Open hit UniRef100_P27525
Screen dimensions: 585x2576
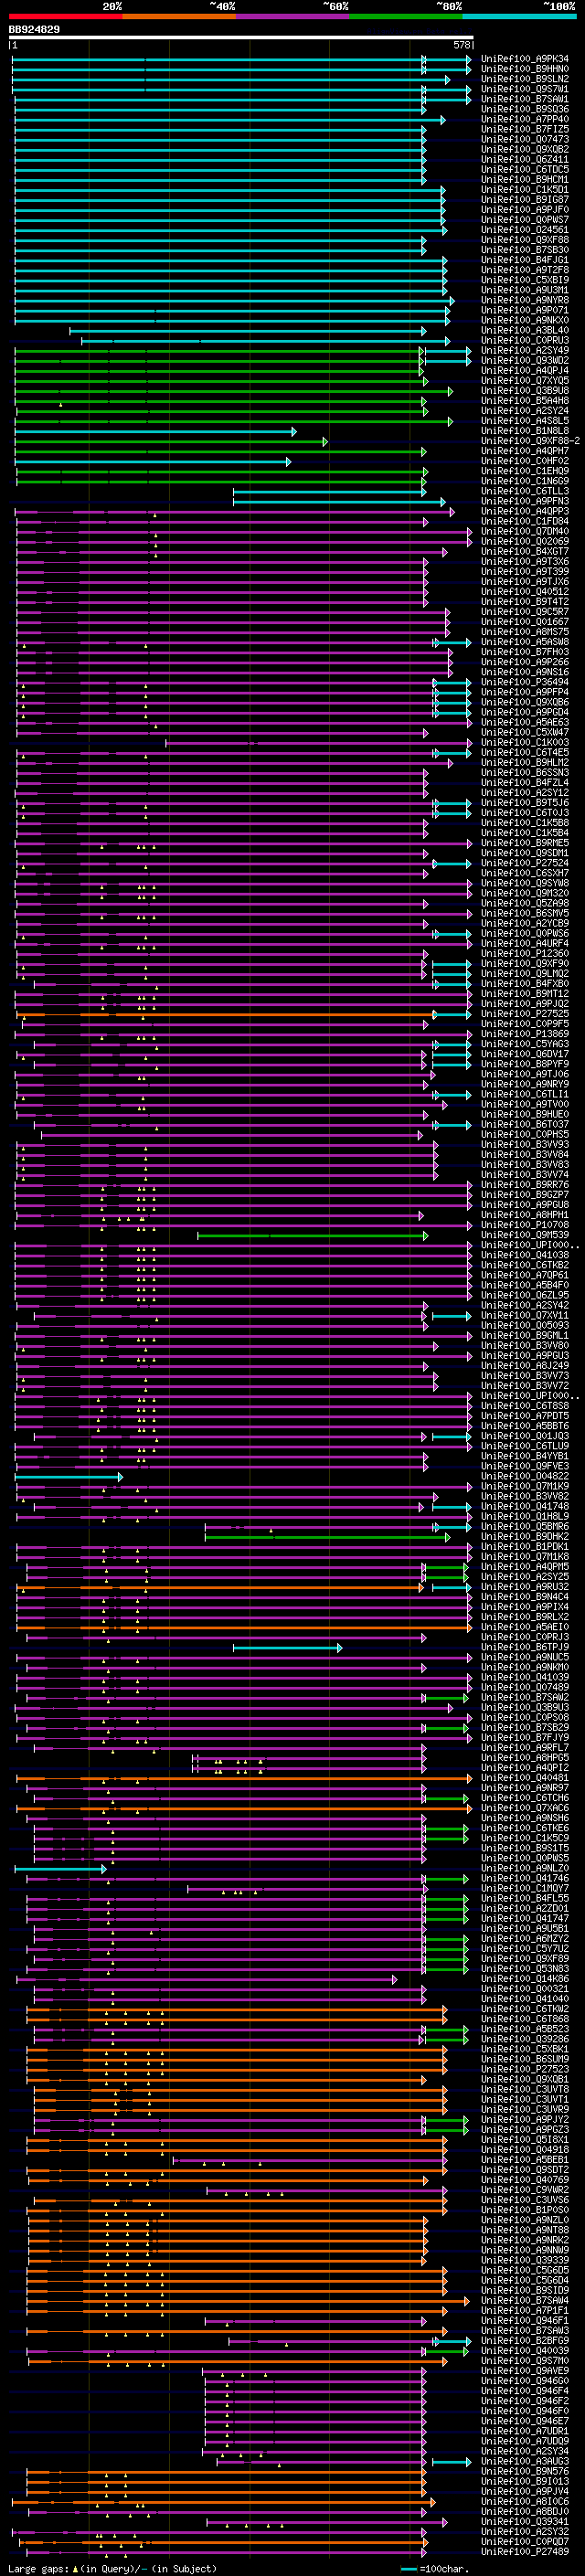coord(525,1014)
